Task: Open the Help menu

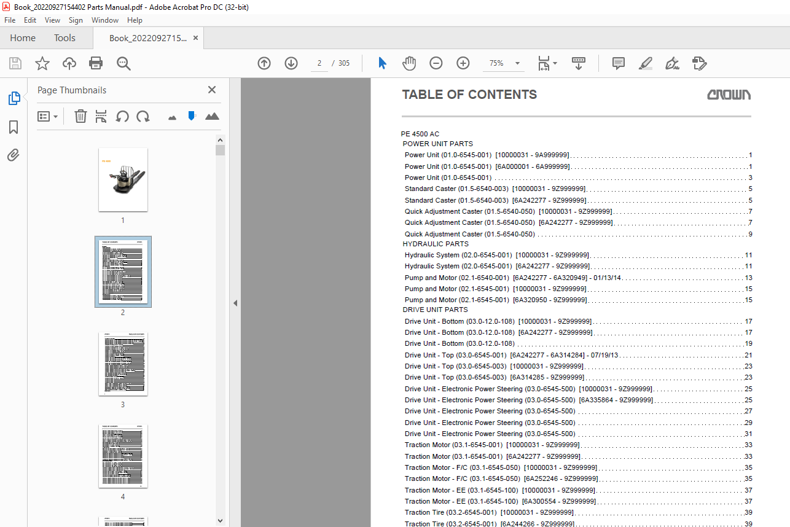Action: pos(135,20)
